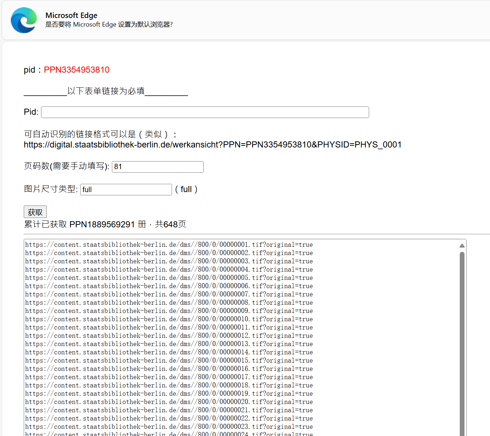Click the (full) hint beside size field
Viewport: 490px width, 436px height.
pos(186,189)
